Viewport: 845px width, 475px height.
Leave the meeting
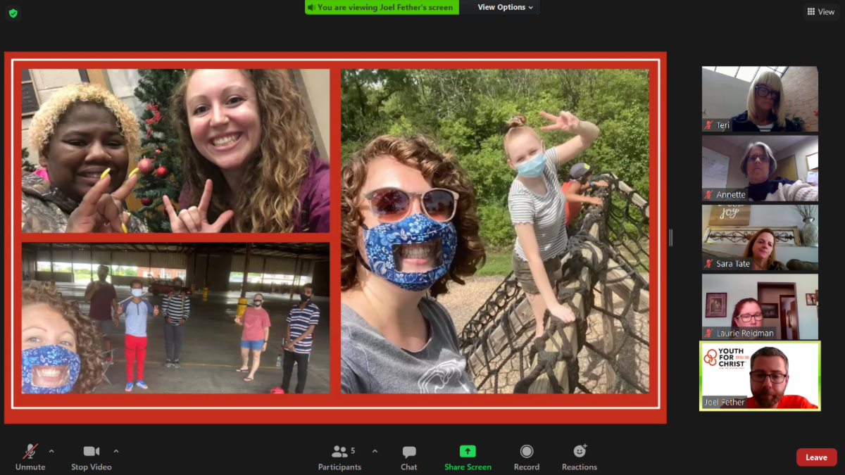pyautogui.click(x=816, y=457)
